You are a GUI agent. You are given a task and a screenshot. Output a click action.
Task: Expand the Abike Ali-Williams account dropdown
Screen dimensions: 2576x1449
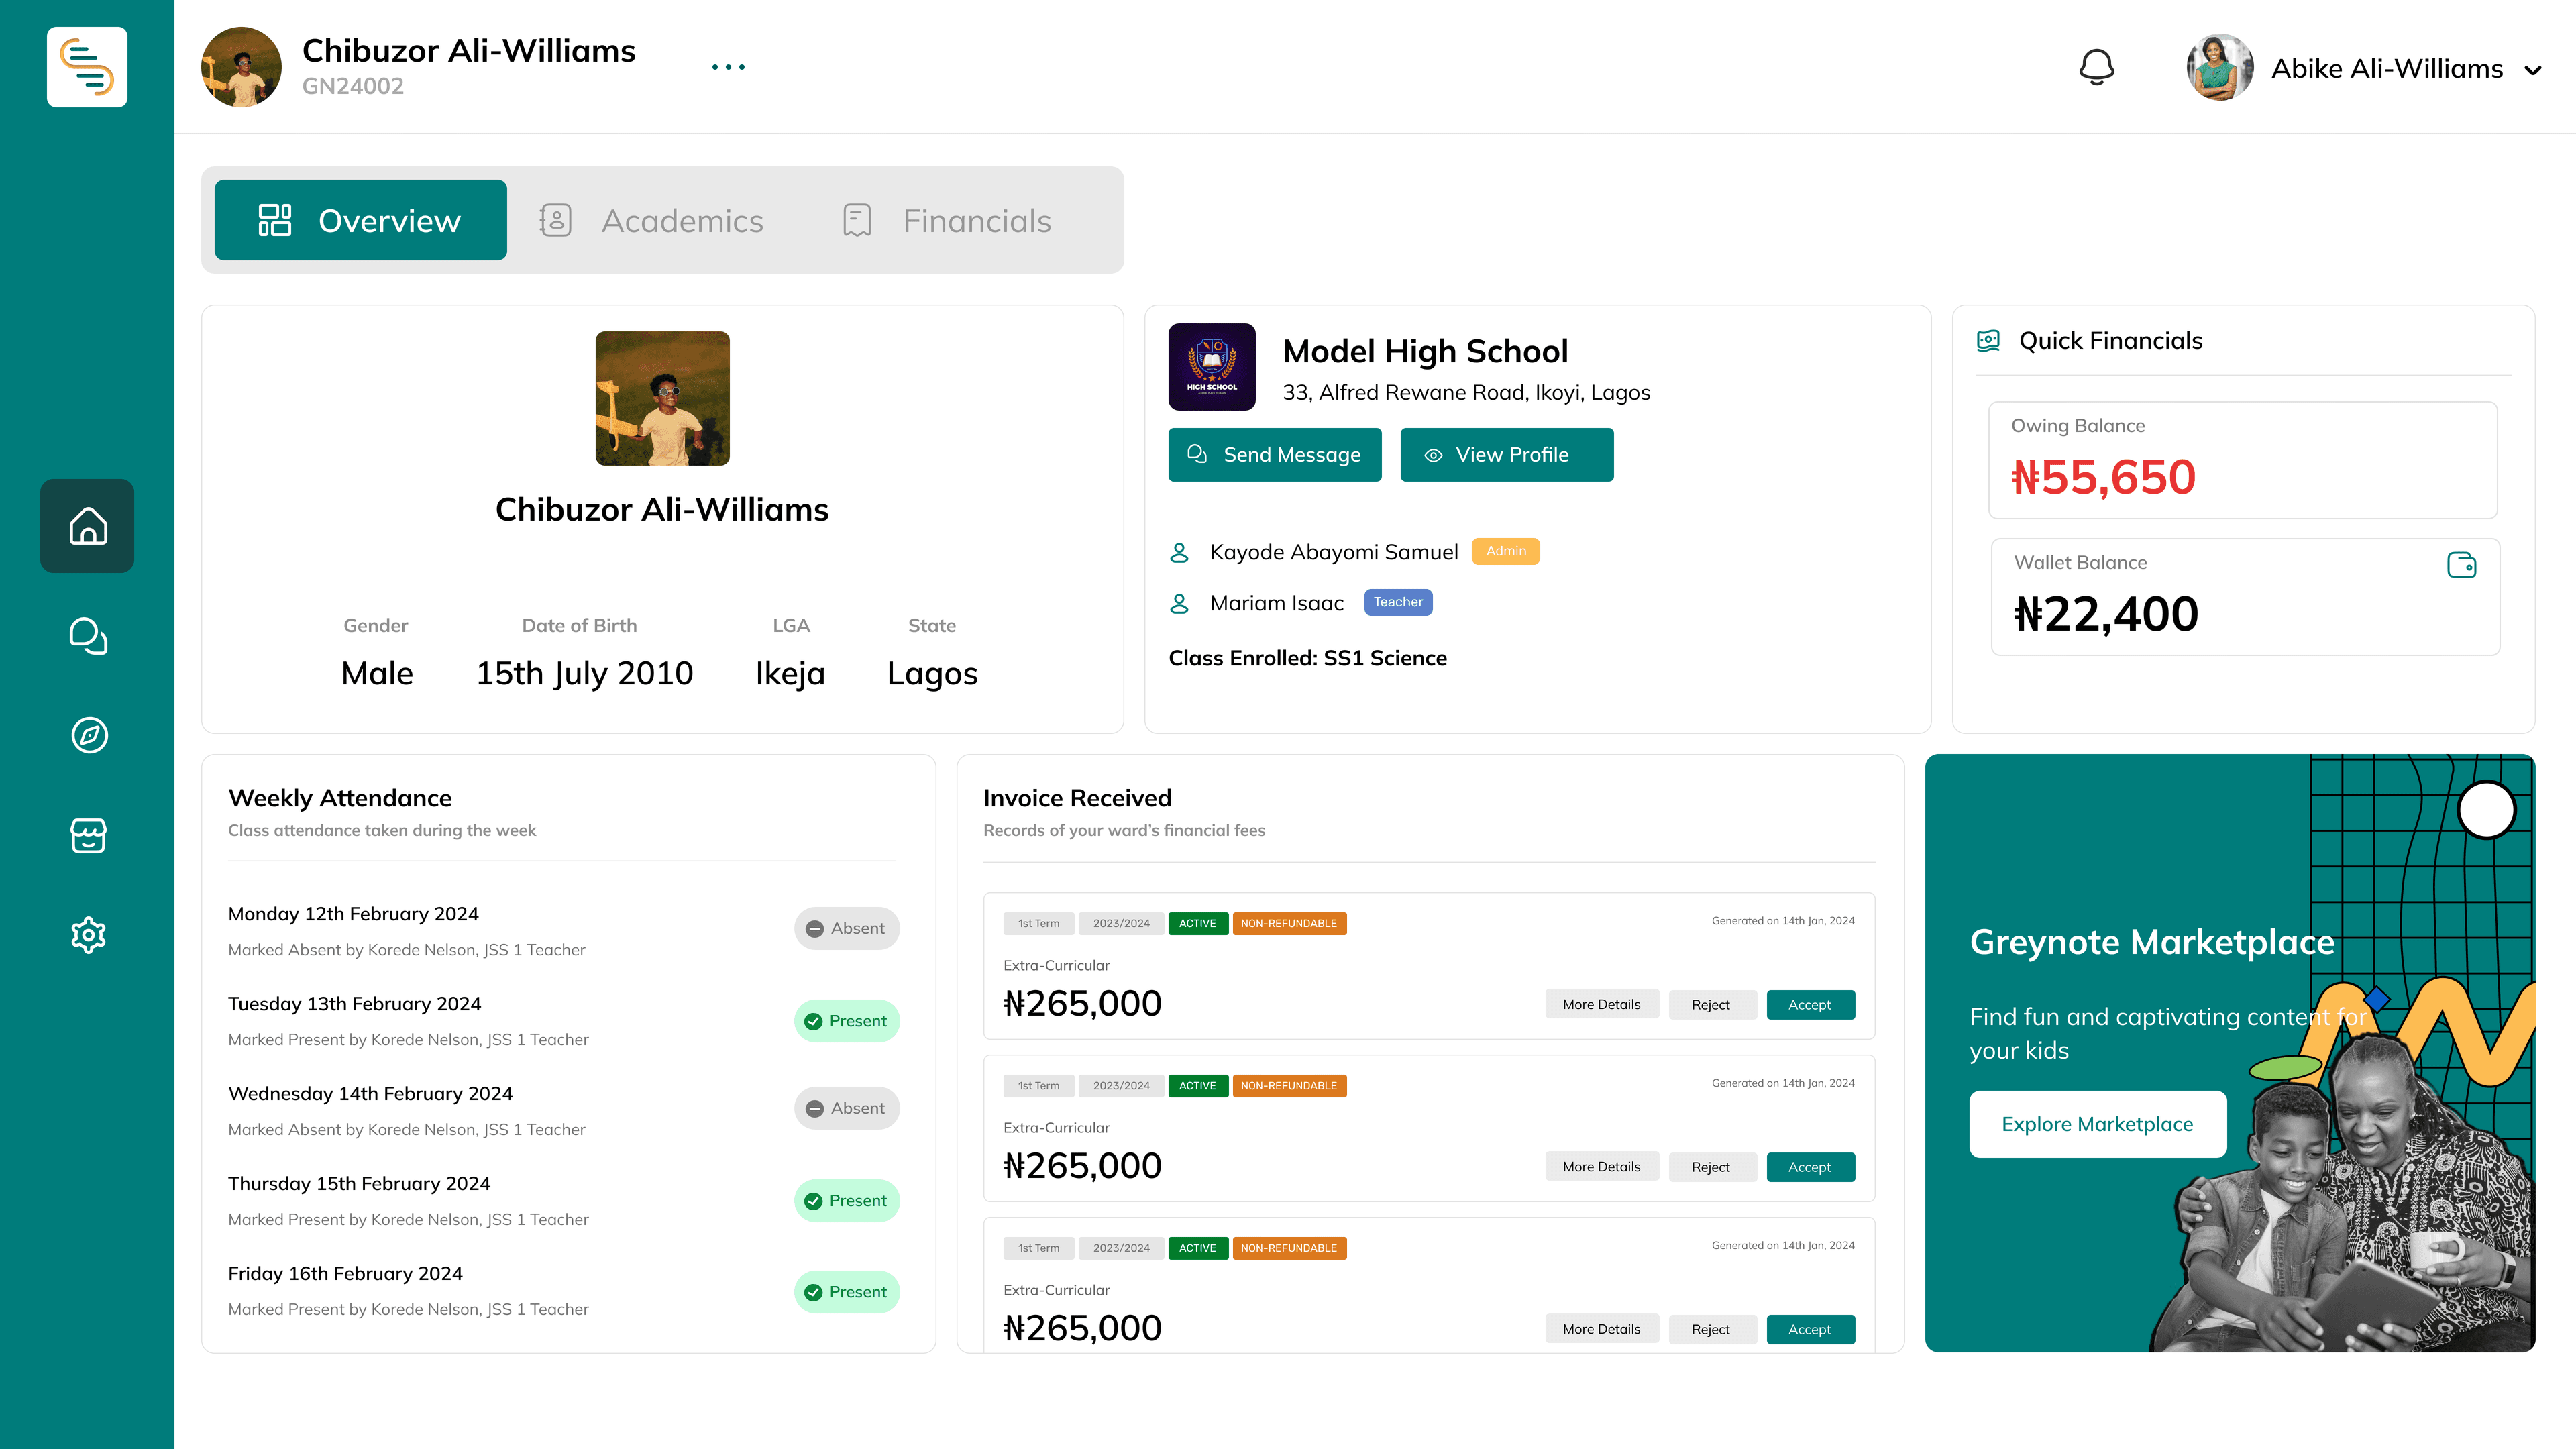click(2533, 70)
